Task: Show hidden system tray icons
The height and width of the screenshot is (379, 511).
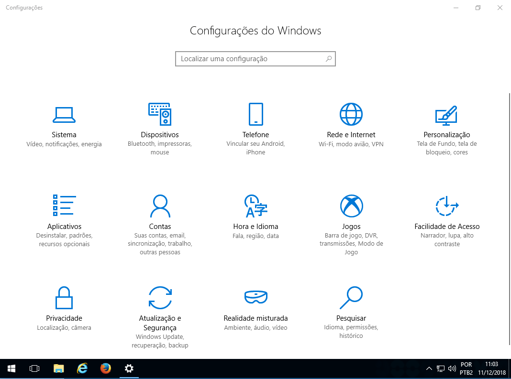Action: 429,368
